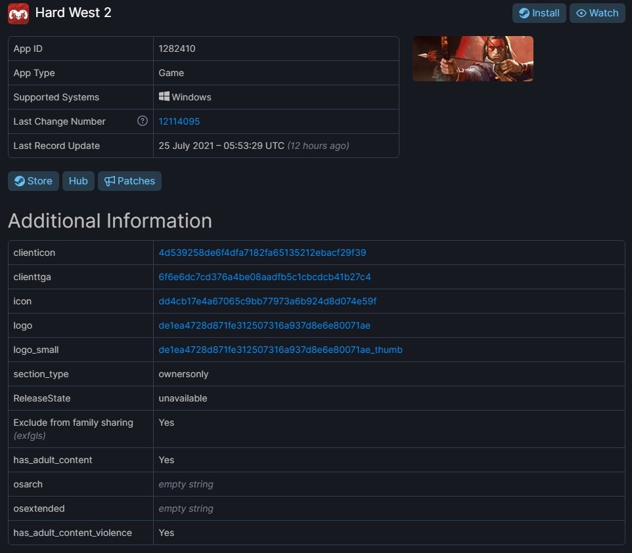This screenshot has width=632, height=553.
Task: Click the Supported Systems label
Action: (56, 97)
